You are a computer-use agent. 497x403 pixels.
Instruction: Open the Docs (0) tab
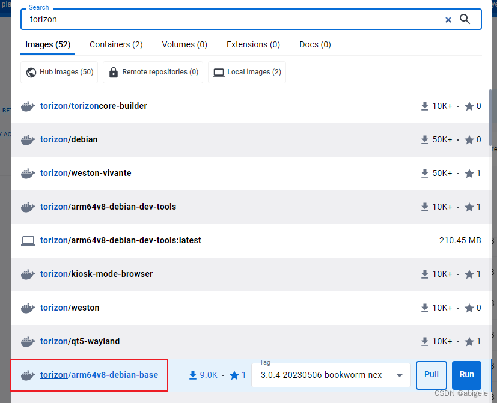click(x=315, y=44)
